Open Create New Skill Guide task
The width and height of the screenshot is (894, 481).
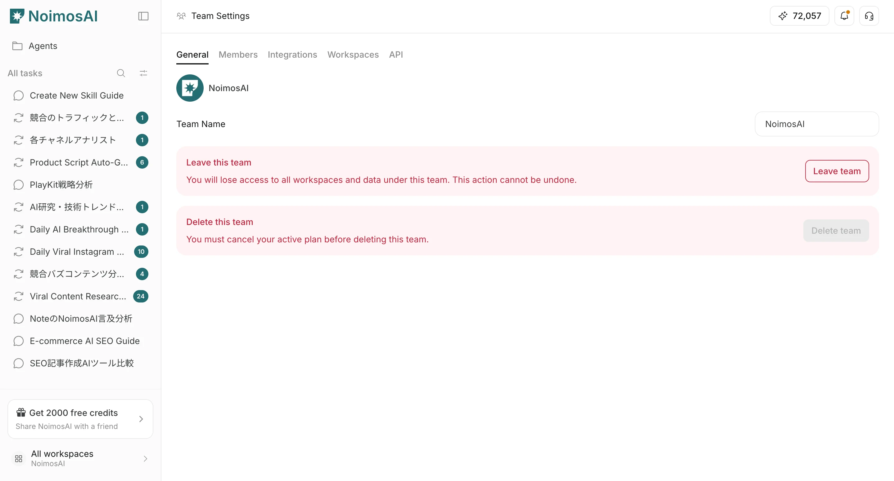(80, 96)
